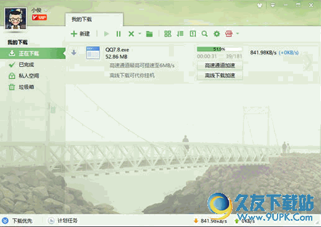The image size is (321, 227).
Task: Pause the download with pause icon
Action: [x=119, y=33]
